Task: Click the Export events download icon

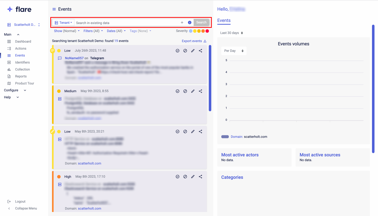Action: 205,41
